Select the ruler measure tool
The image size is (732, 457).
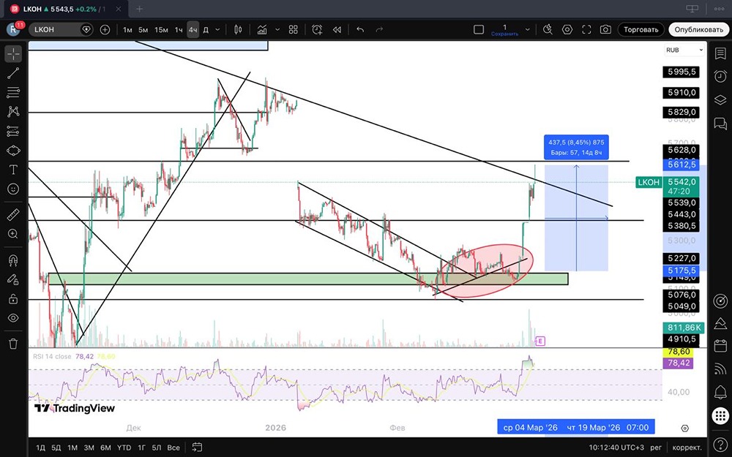pyautogui.click(x=13, y=215)
